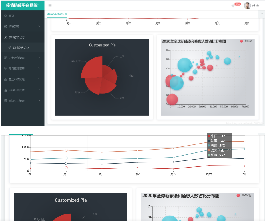Click the 70,000 axis label

[x=245, y=107]
